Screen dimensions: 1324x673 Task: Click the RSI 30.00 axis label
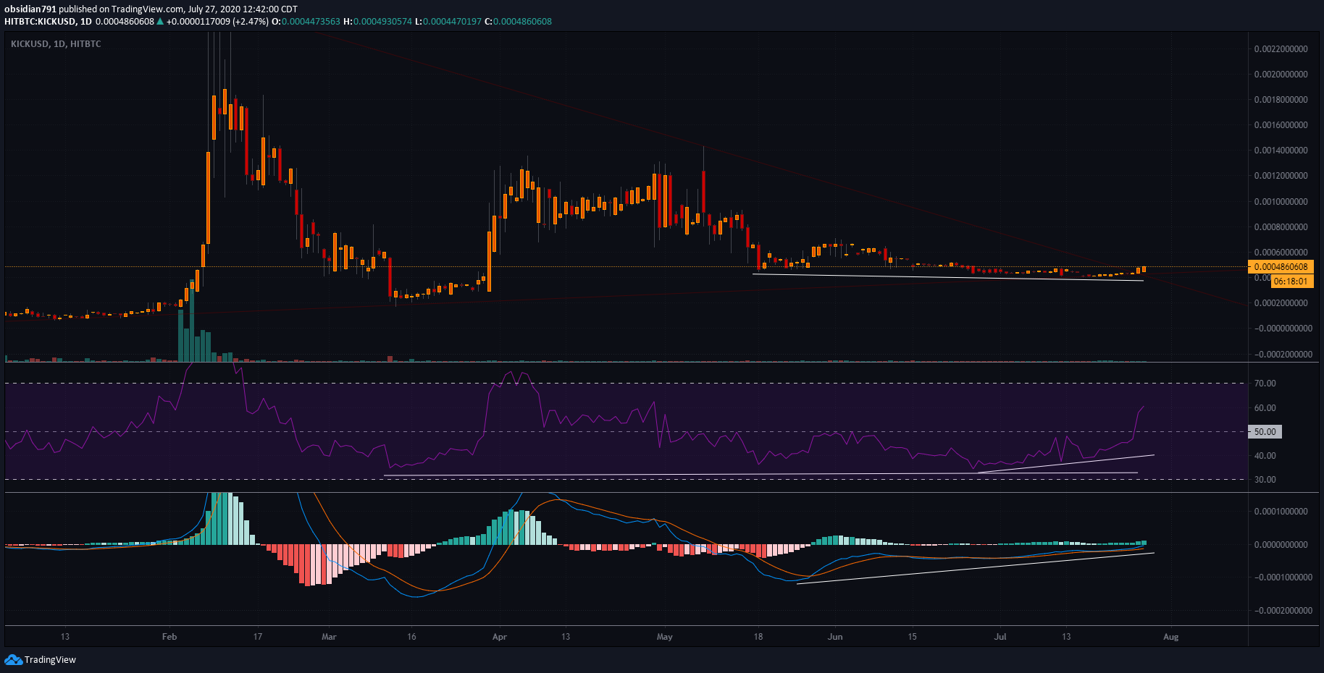point(1265,480)
